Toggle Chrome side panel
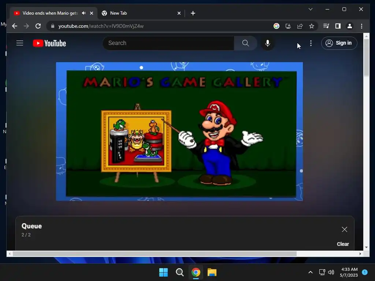The image size is (375, 281). click(x=338, y=26)
